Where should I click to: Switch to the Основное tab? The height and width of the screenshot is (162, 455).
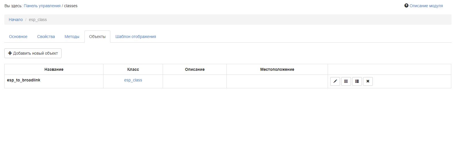click(x=18, y=37)
